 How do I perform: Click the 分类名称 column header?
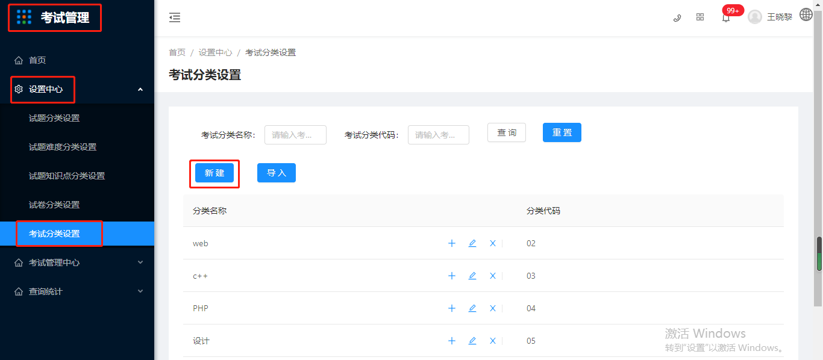(210, 211)
